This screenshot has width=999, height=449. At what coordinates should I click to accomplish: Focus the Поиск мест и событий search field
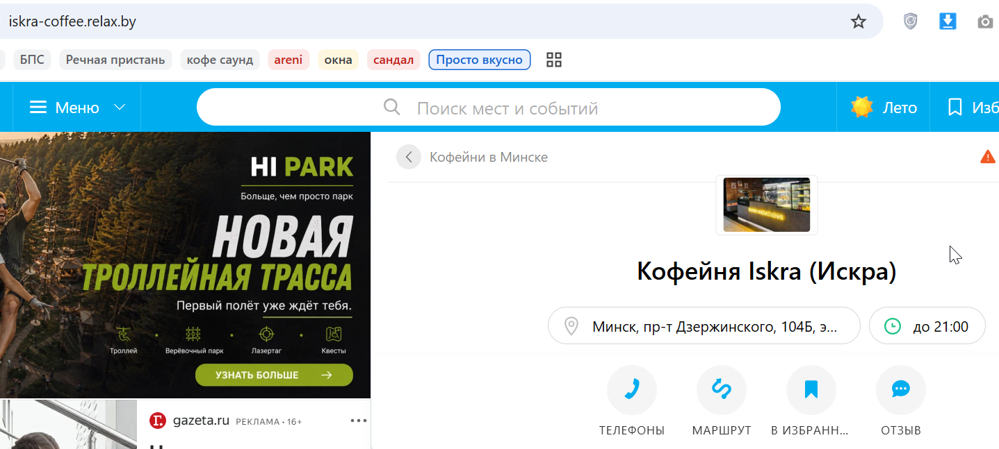(489, 108)
